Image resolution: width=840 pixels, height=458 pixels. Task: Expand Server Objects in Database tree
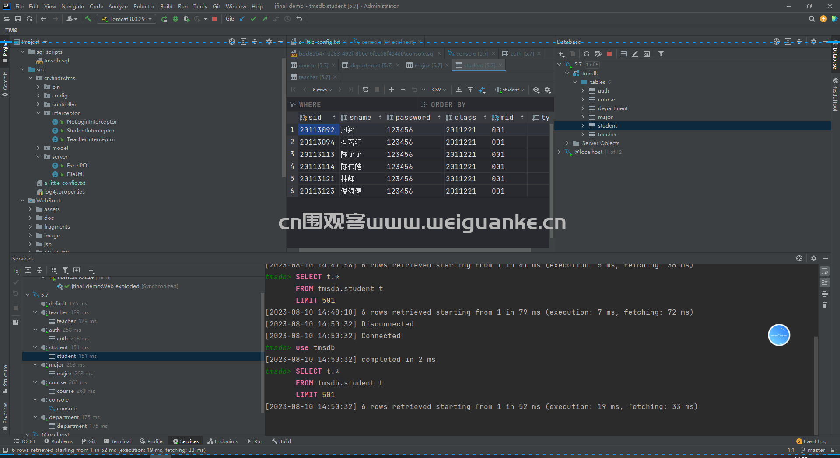click(x=567, y=143)
